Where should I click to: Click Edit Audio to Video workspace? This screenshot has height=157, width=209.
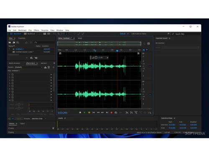139,34
